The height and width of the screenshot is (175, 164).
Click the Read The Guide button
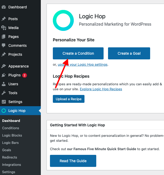coord(73,161)
